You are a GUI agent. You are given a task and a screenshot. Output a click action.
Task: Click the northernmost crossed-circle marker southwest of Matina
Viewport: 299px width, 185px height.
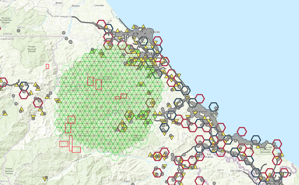pos(63,33)
